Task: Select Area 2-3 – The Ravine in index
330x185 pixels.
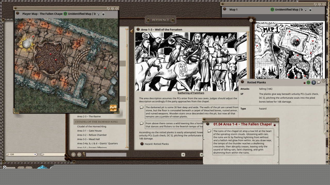Action: pos(89,116)
